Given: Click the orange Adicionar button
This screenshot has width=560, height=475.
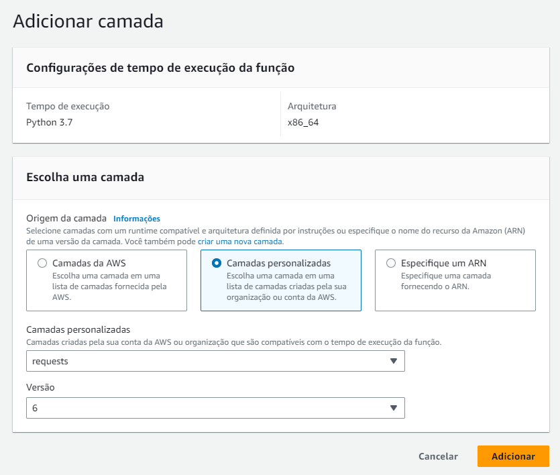Looking at the screenshot, I should (x=513, y=456).
